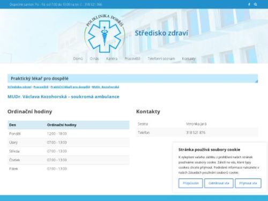Screen dimensions: 268x201
Task: Click the Přizpůsobit cookie button
Action: tap(191, 183)
